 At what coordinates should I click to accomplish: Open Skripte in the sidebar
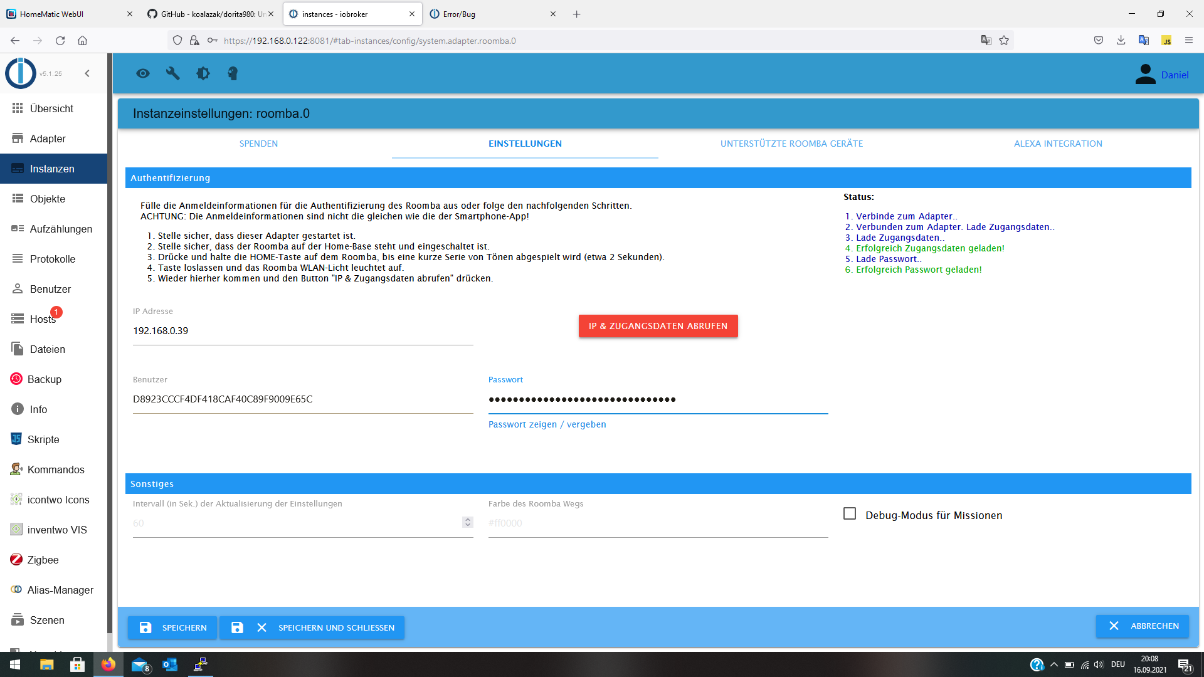[43, 439]
